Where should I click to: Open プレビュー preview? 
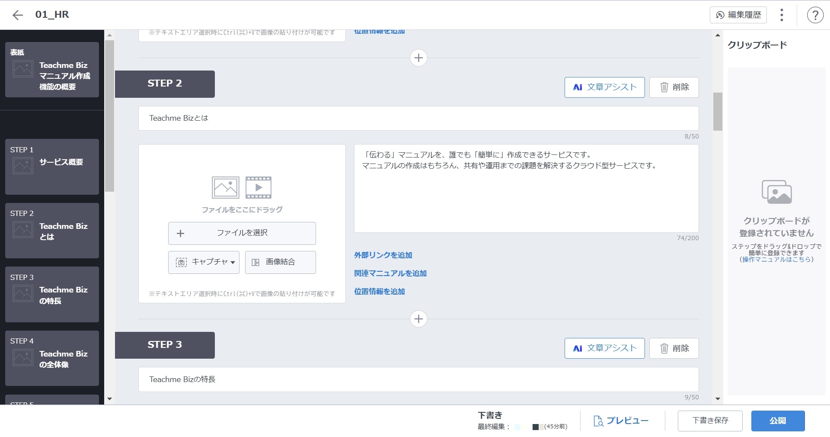tap(621, 421)
